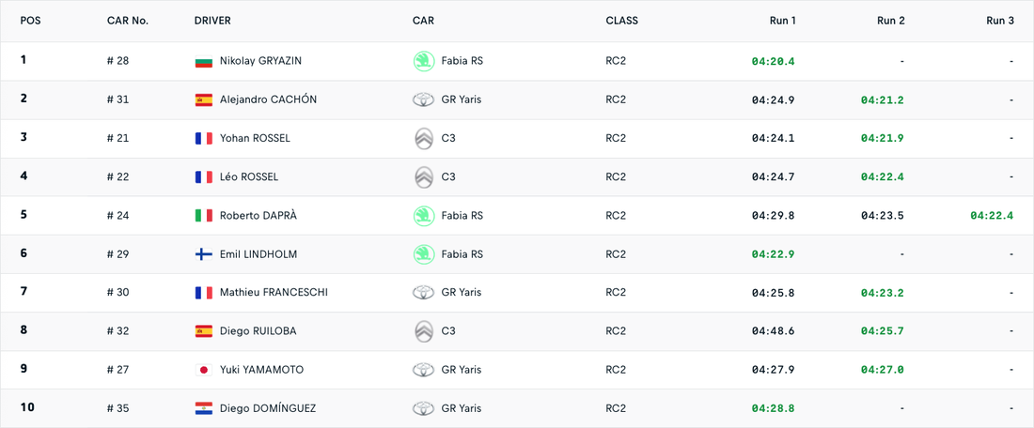The image size is (1034, 428).
Task: Click the Skoda logo in Gryazin's row
Action: click(424, 61)
